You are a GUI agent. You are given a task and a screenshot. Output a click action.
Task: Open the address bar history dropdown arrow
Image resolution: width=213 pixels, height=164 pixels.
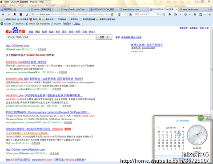[123, 15]
